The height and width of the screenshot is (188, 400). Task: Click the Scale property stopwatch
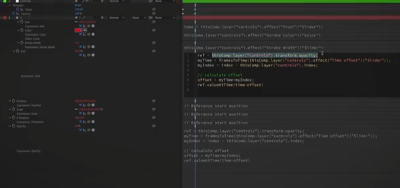[13, 109]
